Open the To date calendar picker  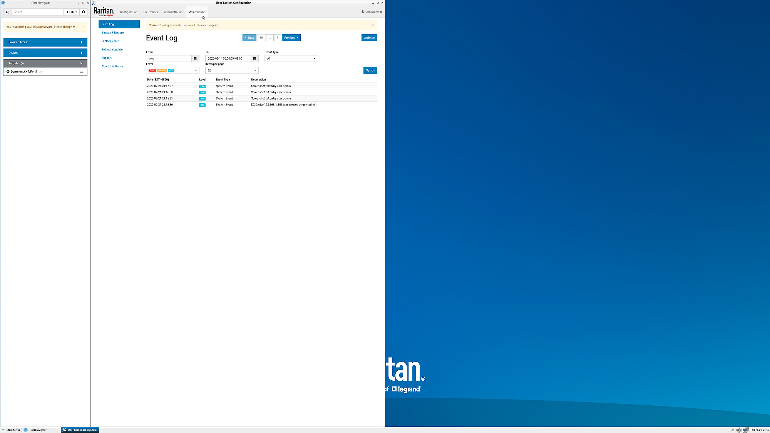click(254, 59)
